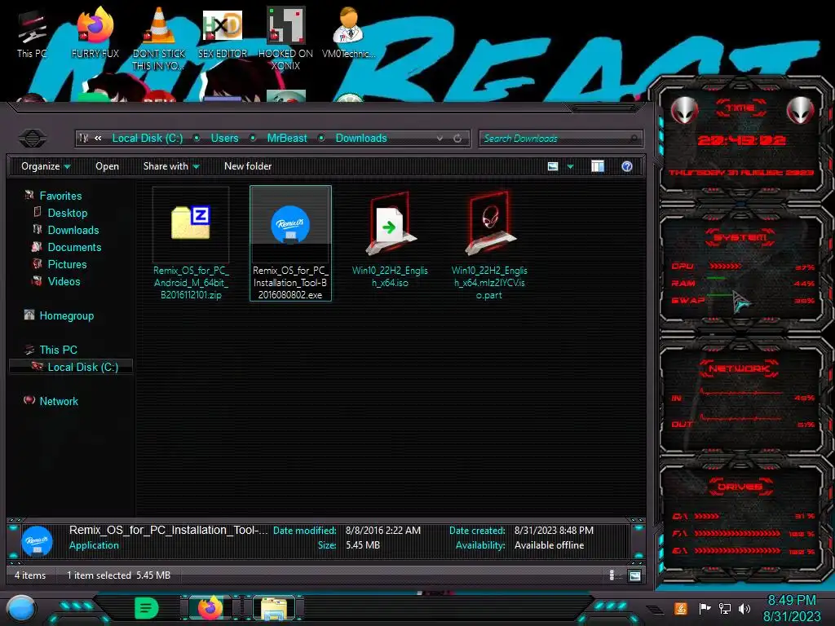
Task: Click Users breadcrumb in address bar
Action: [224, 139]
